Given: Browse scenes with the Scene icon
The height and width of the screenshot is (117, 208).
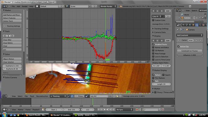Looking at the screenshot, I should click(67, 6).
